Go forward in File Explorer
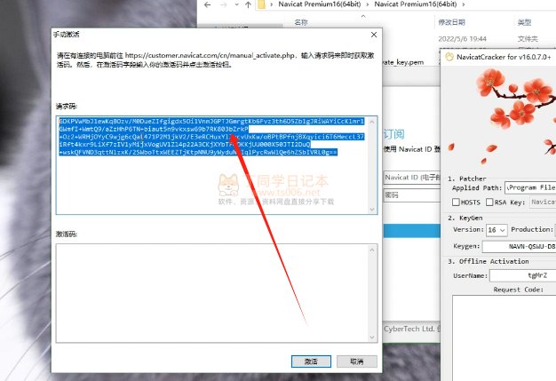Viewport: 556px width, 381px height. 224,4
